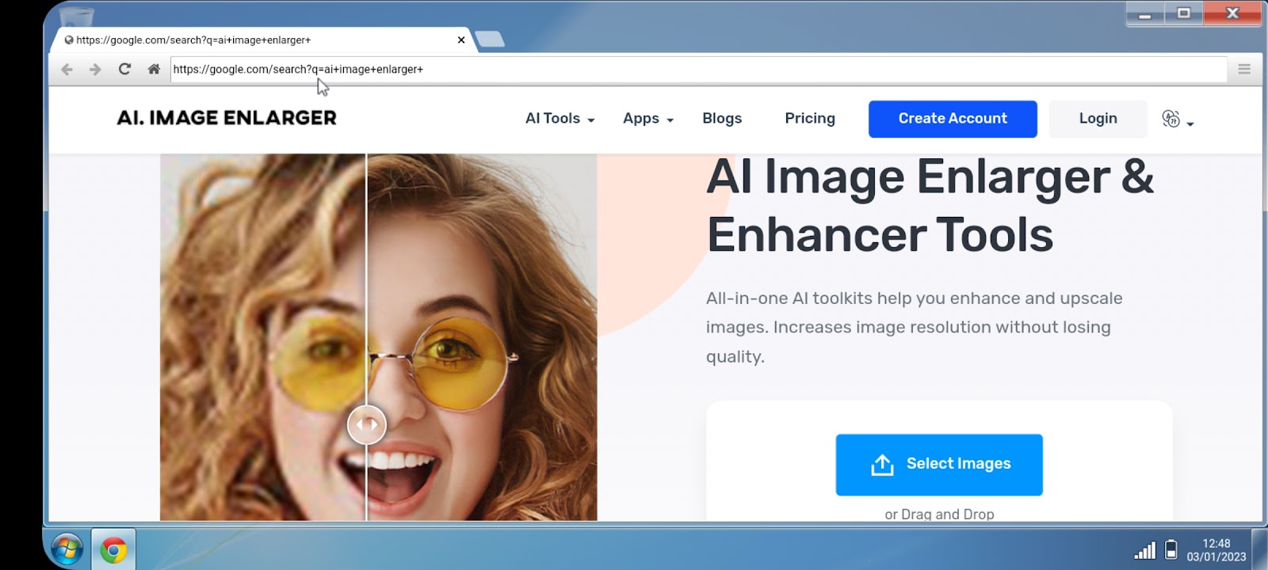Click the before/after comparison slider handle
Viewport: 1268px width, 570px height.
[x=367, y=425]
